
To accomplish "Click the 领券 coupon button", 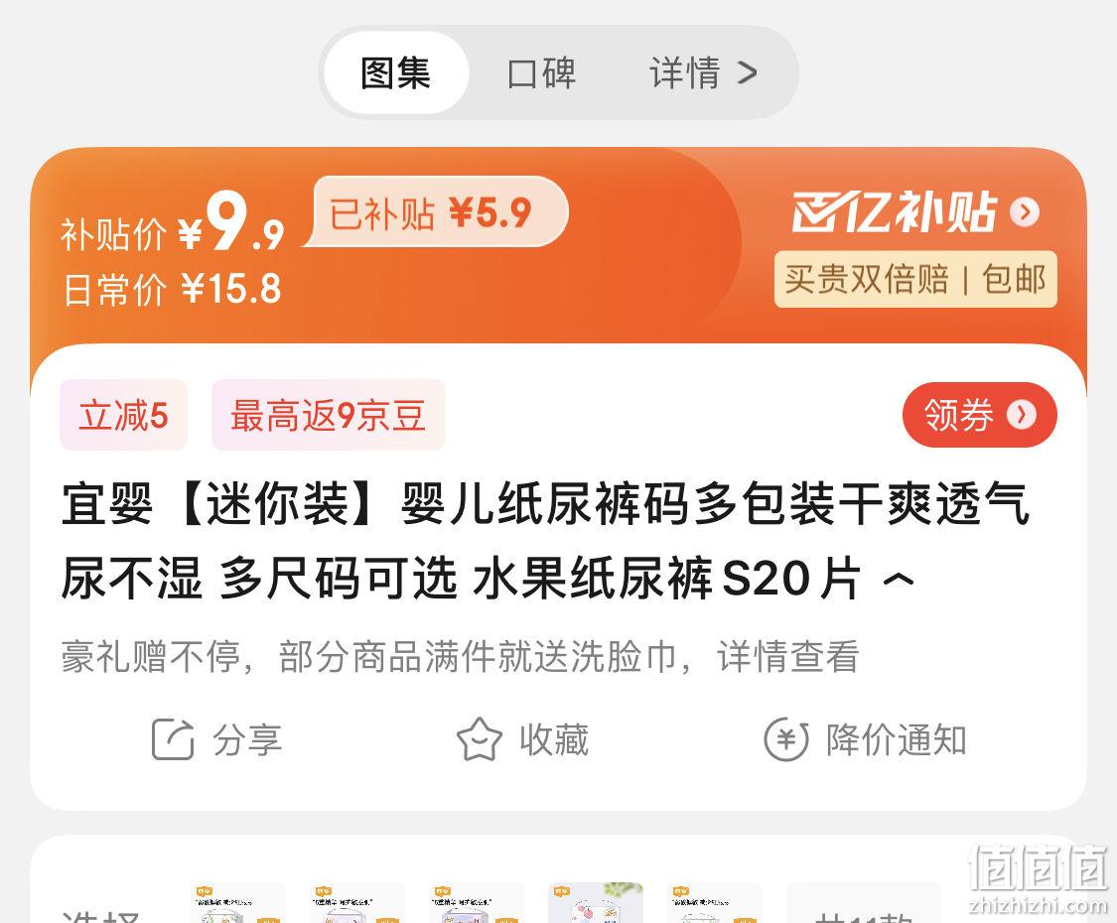I will coord(980,415).
